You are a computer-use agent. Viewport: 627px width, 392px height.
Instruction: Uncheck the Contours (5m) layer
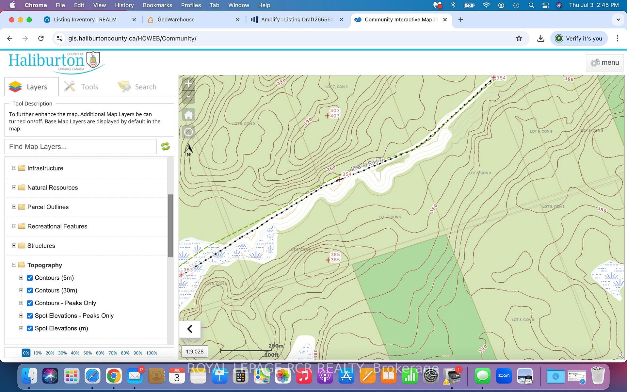(x=30, y=278)
